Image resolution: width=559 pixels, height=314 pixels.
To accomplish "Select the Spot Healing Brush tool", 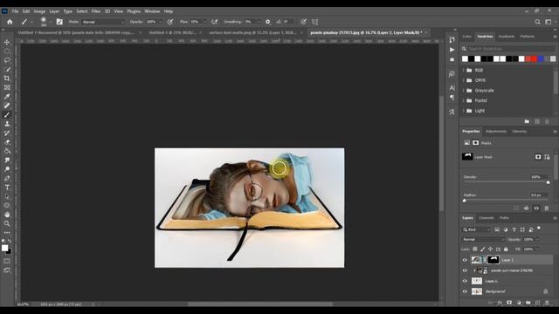I will click(x=7, y=106).
